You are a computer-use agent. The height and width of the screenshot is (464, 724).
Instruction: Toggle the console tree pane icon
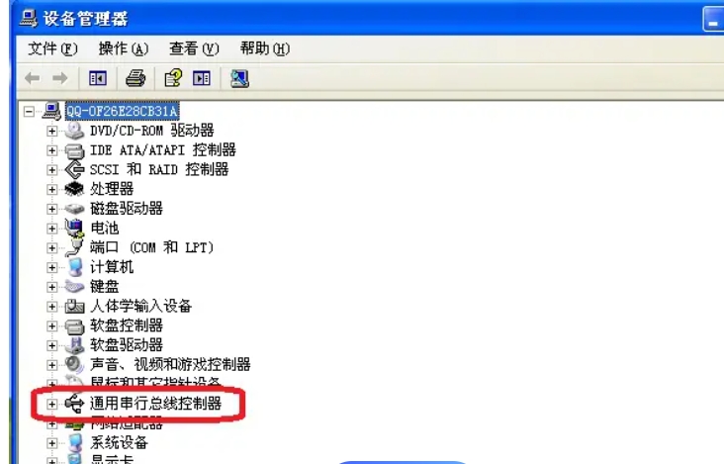[98, 78]
